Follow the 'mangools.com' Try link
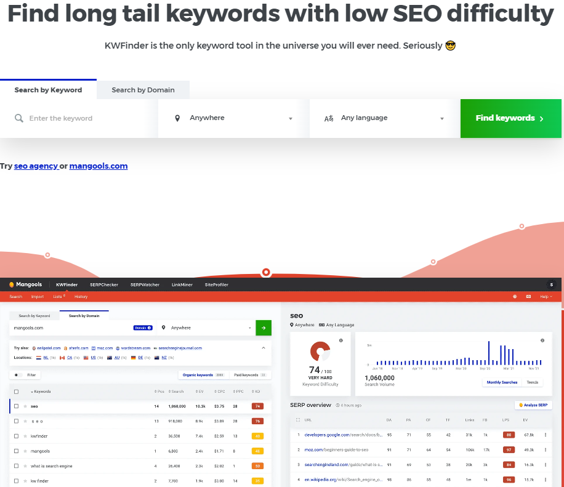 point(98,166)
